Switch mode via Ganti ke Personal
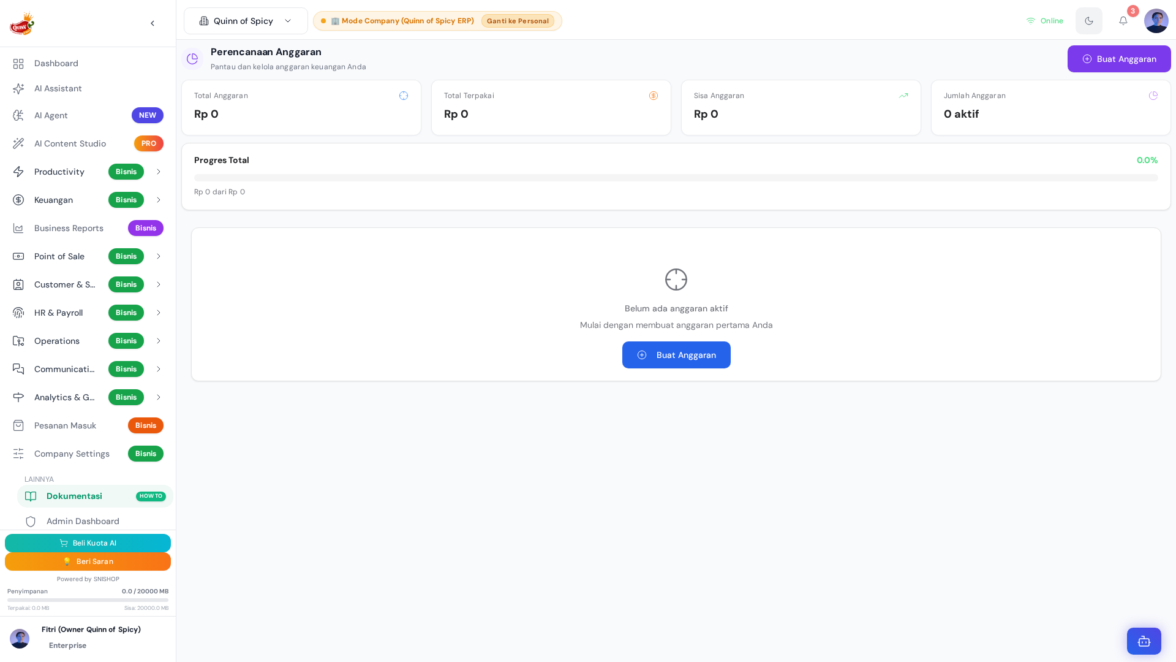Viewport: 1176px width, 662px height. [x=518, y=21]
